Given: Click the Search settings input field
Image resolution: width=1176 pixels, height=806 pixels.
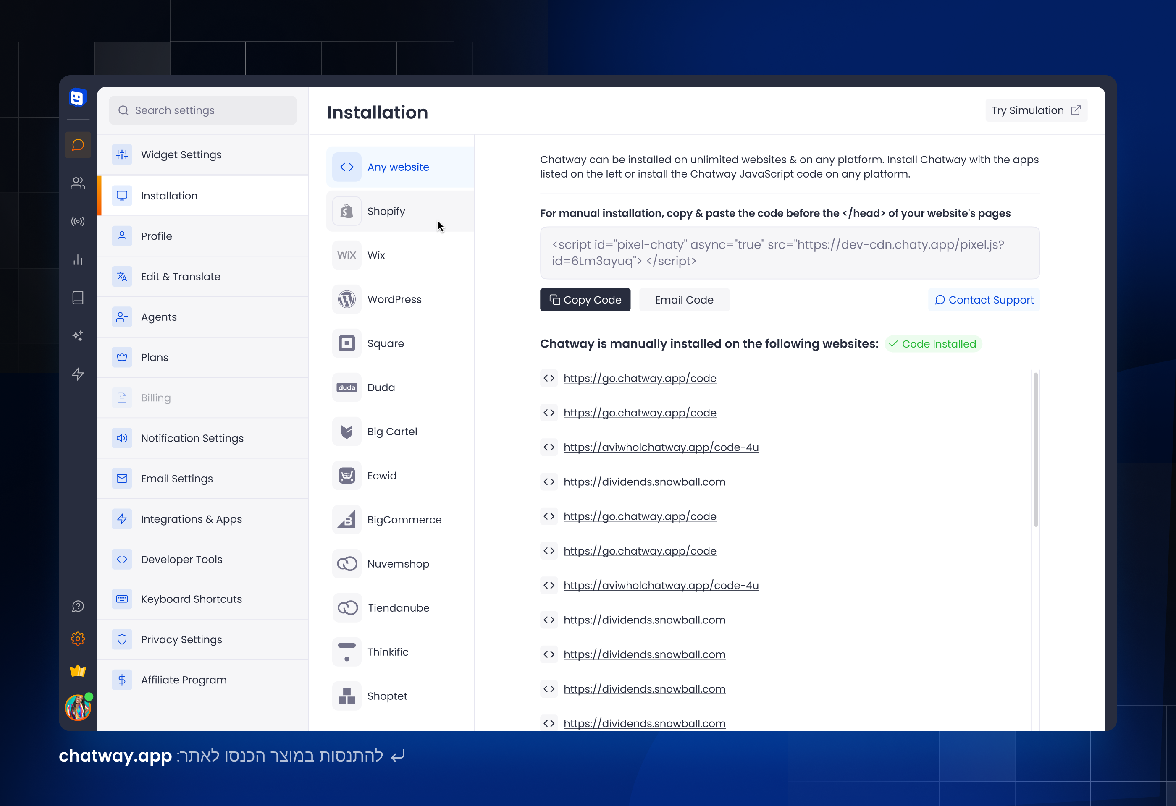Looking at the screenshot, I should pos(202,110).
